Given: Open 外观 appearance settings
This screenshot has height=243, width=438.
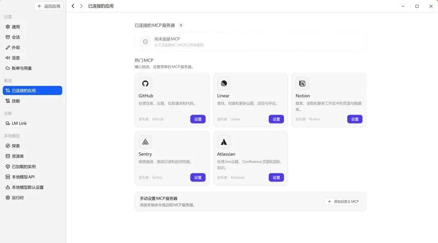Looking at the screenshot, I should pos(32,47).
